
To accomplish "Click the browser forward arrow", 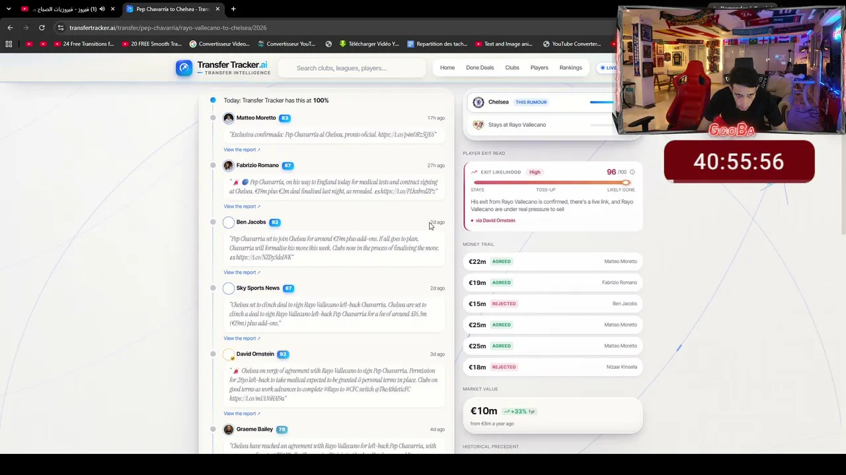I will click(26, 28).
